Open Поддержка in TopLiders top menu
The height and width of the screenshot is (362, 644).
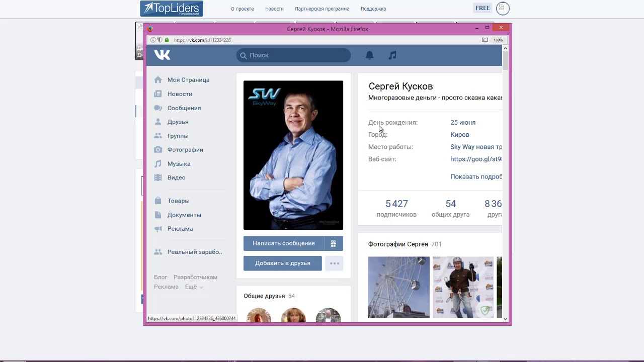pyautogui.click(x=373, y=9)
